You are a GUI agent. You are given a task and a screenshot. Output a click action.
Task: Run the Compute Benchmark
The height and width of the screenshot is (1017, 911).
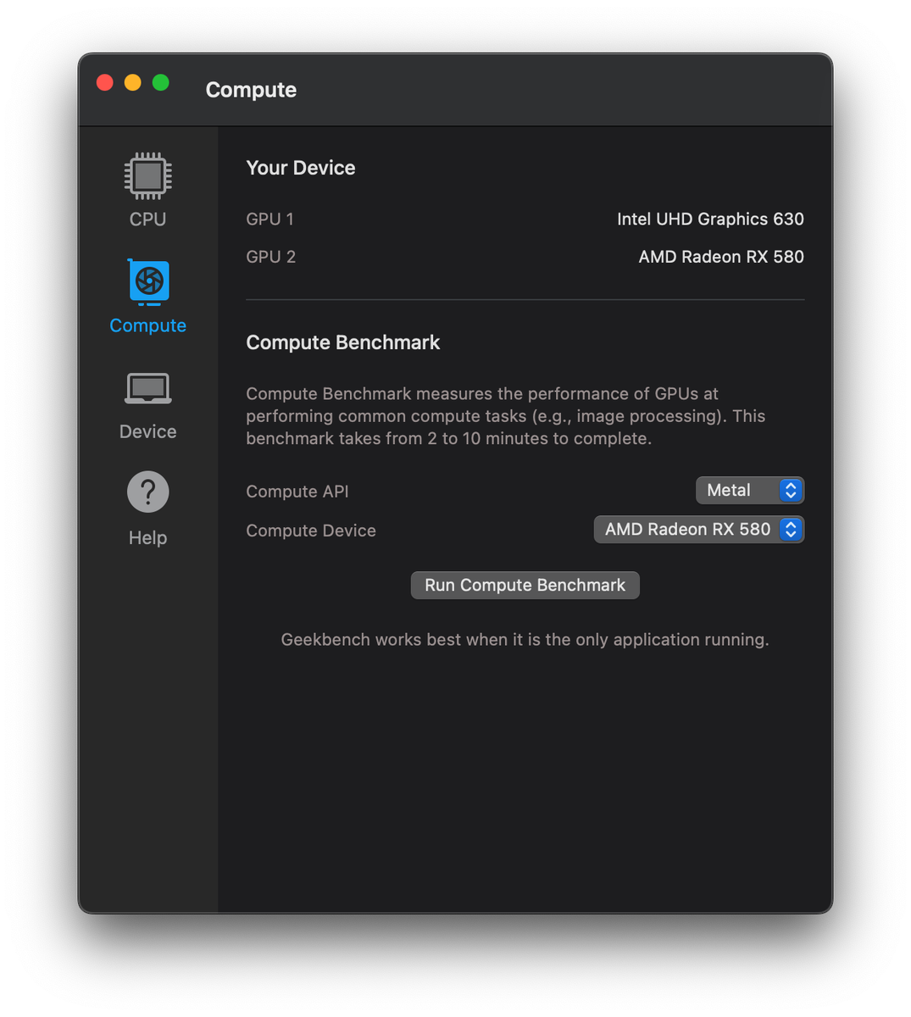(525, 585)
